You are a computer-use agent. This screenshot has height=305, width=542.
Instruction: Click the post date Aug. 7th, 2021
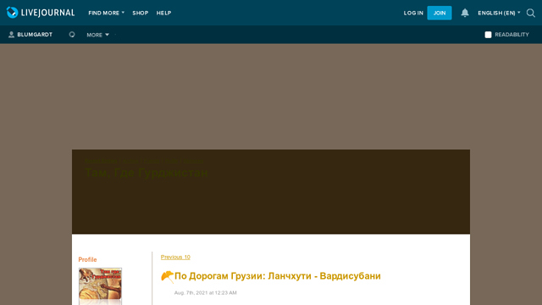tap(205, 292)
